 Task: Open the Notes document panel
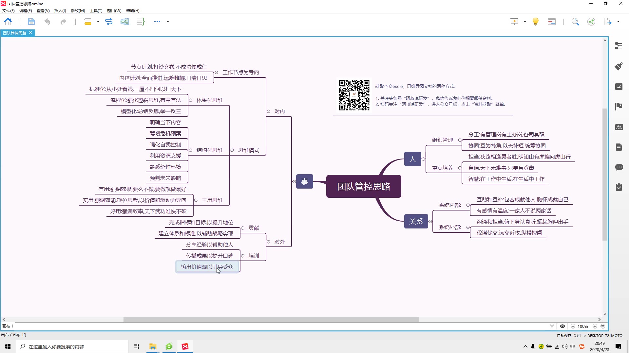[x=619, y=147]
